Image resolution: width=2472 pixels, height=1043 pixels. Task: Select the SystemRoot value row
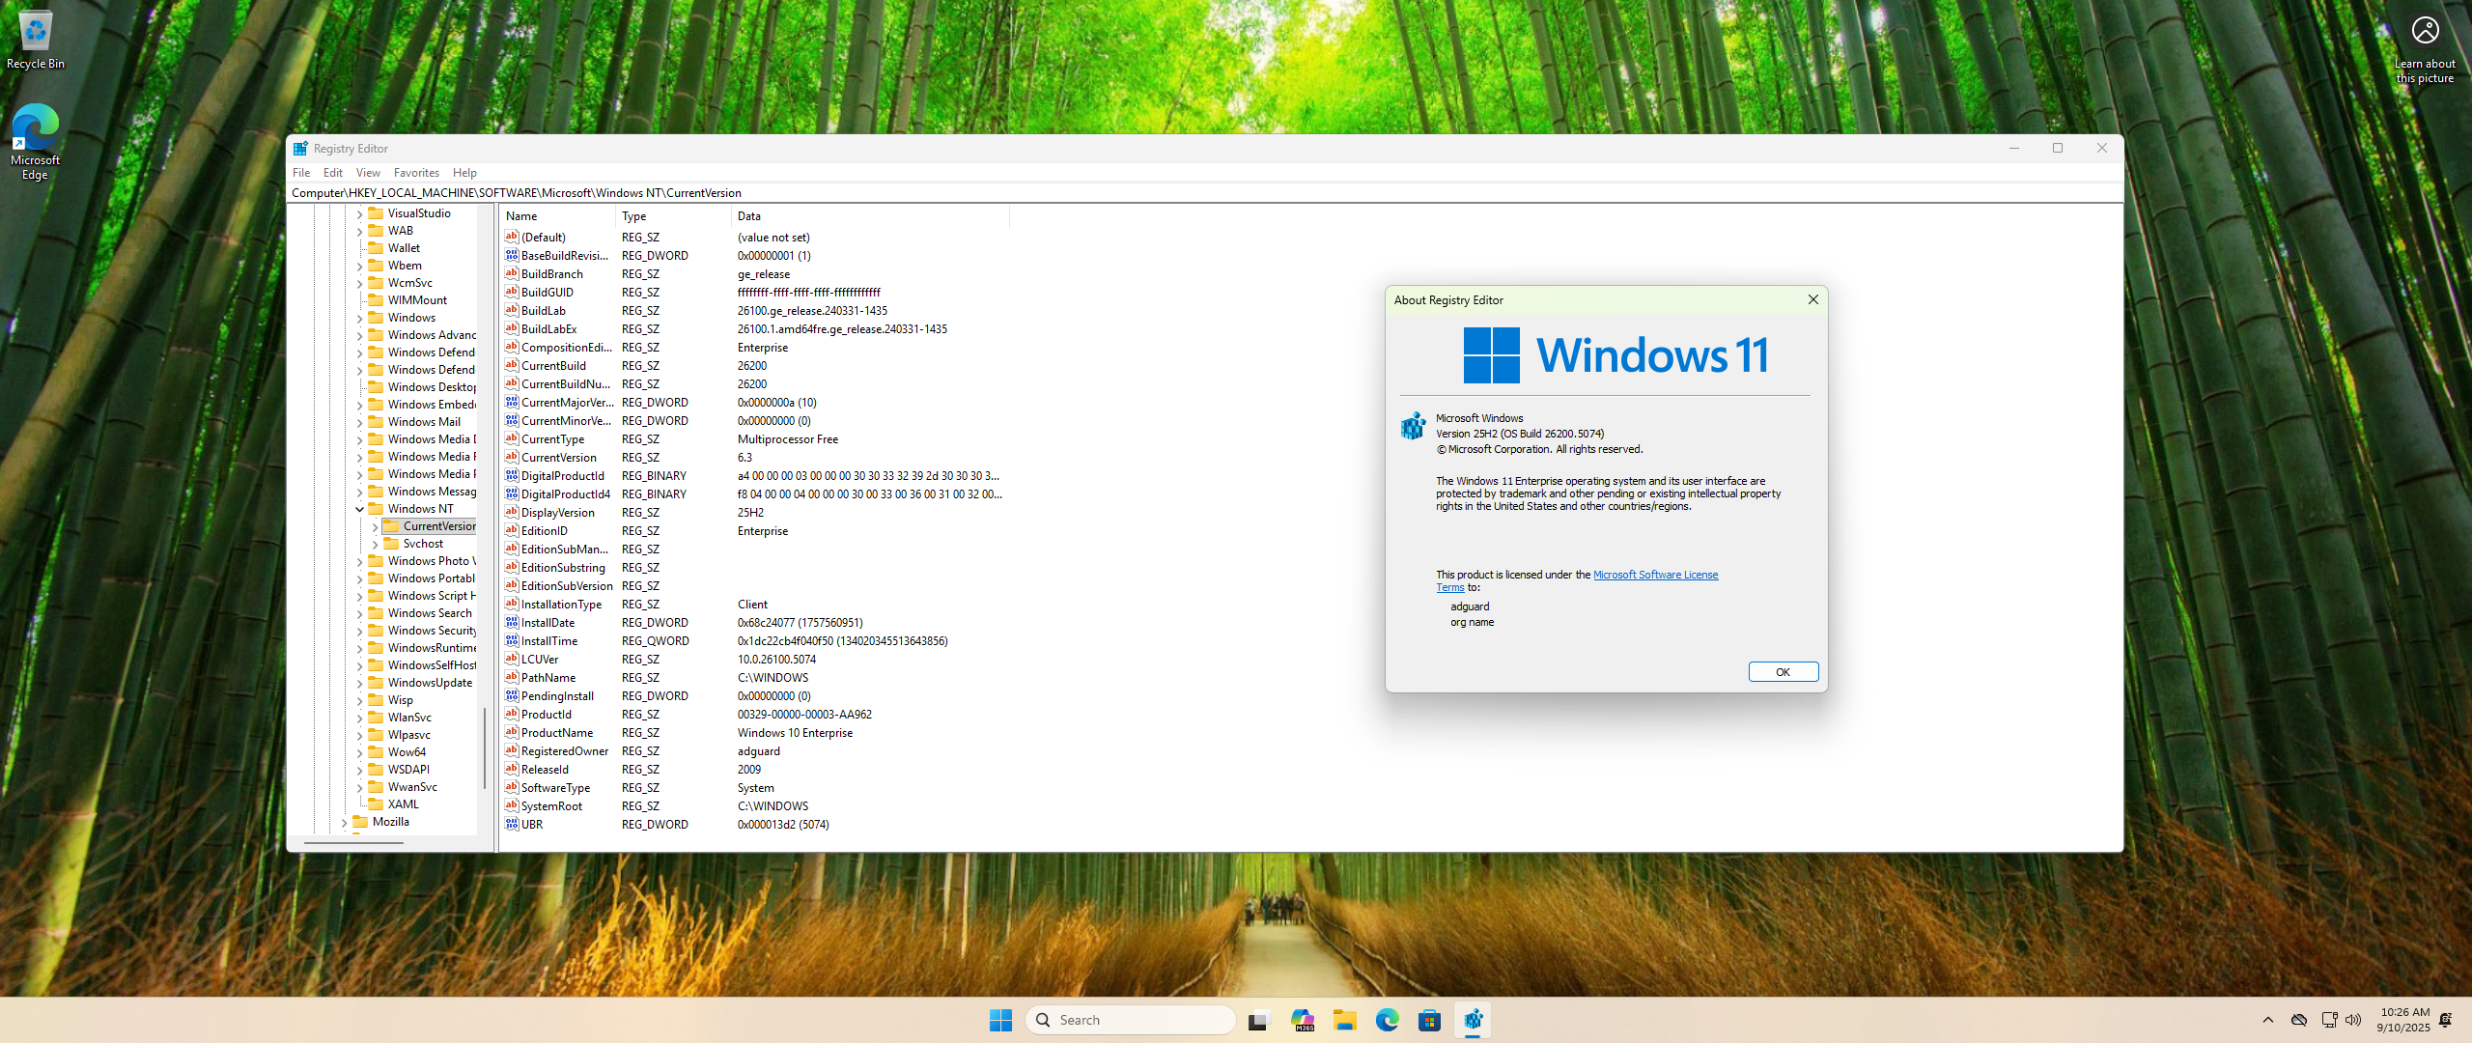(753, 806)
